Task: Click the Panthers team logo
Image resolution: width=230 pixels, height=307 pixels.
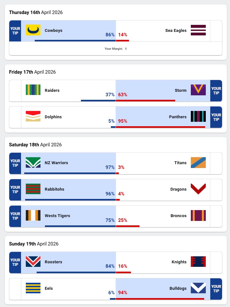Action: 198,116
